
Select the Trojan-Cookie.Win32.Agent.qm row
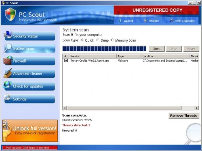[x=130, y=61]
